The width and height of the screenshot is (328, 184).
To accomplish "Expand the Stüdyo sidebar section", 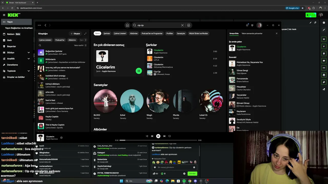I will (x=29, y=52).
